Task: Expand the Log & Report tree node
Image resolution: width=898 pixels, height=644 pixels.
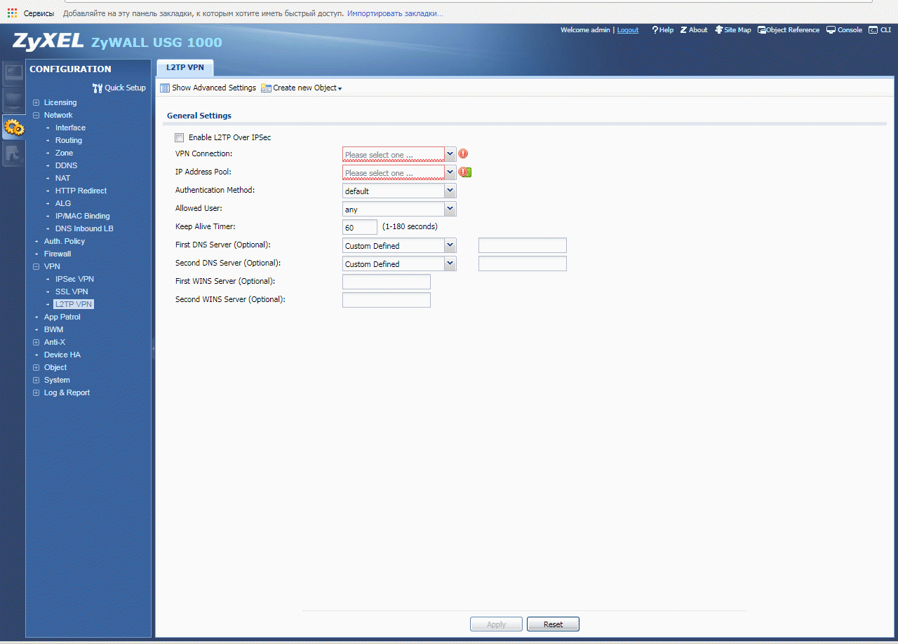Action: point(36,392)
